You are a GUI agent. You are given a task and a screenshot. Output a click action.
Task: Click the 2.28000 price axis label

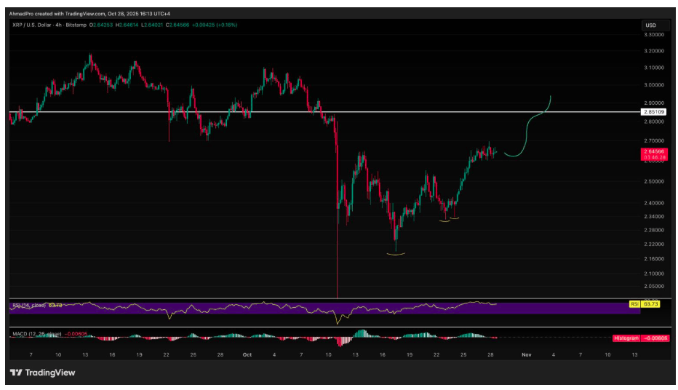tap(654, 230)
